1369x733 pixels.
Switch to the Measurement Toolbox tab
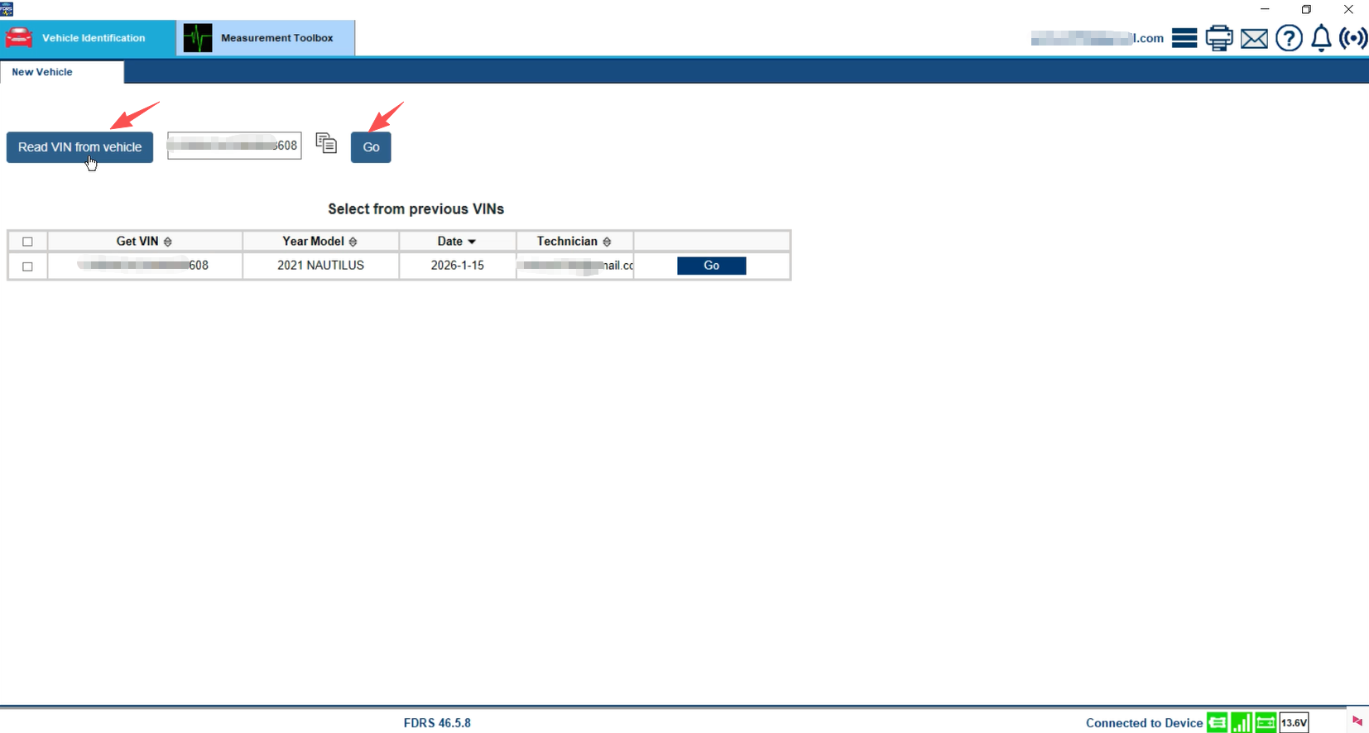point(266,38)
